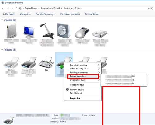
Task: Click the microphone device icon
Action: click(47, 31)
